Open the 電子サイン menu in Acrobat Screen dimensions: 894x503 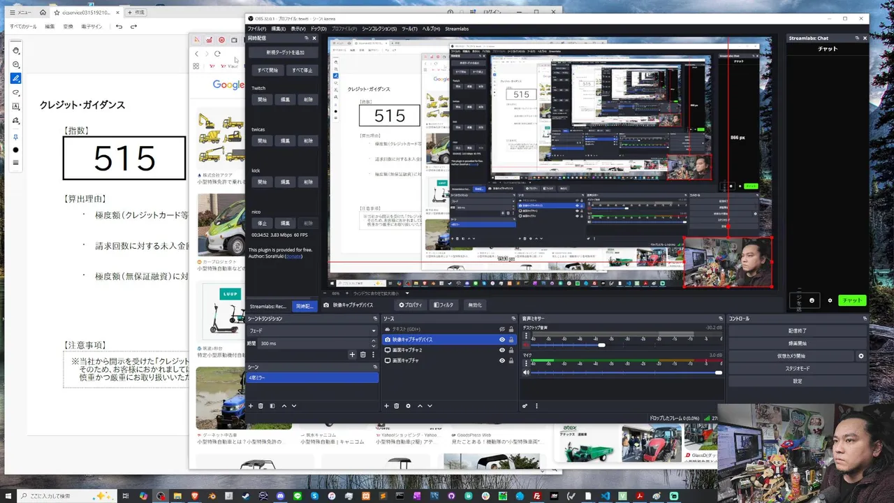click(x=91, y=27)
